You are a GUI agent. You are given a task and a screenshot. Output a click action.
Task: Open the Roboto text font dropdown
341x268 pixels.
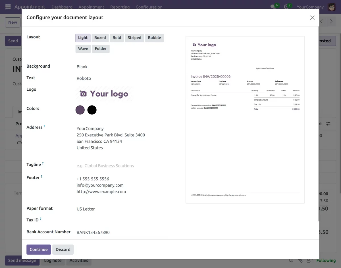tap(84, 78)
